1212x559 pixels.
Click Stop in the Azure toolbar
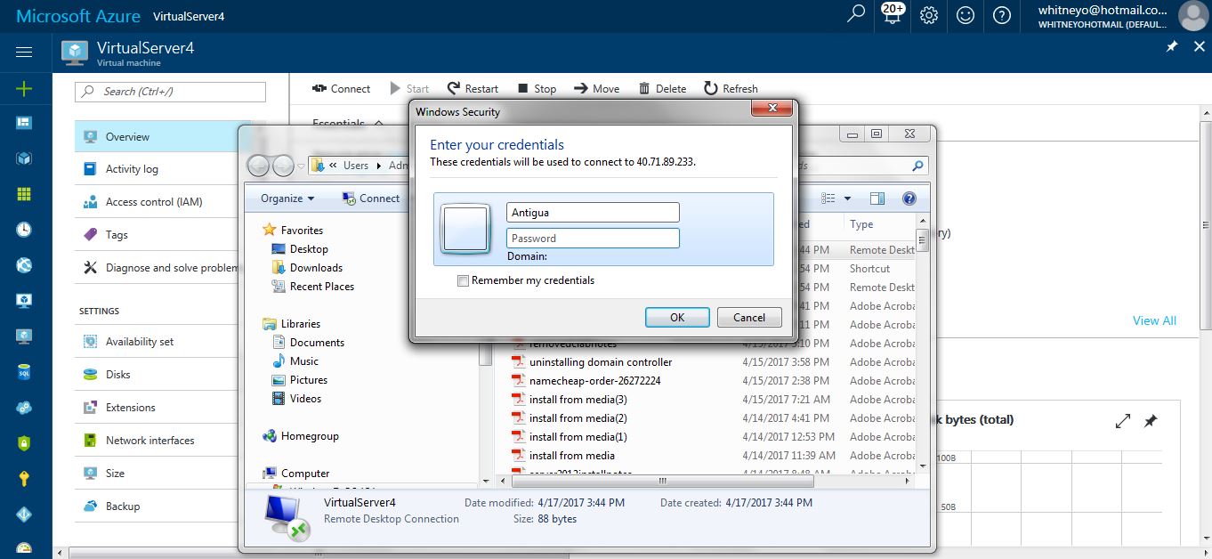coord(537,89)
